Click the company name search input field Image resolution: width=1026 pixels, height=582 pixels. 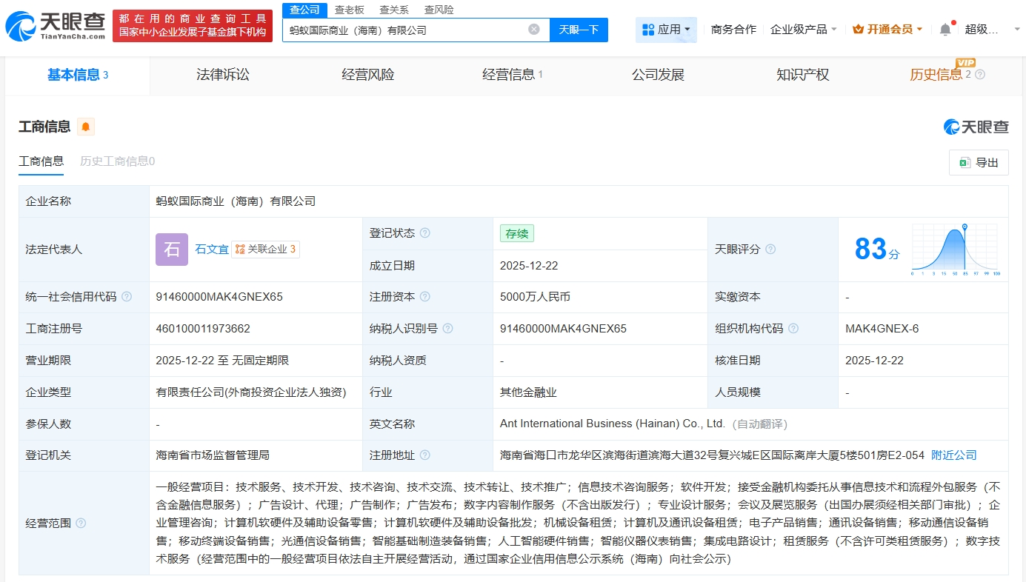pyautogui.click(x=404, y=30)
